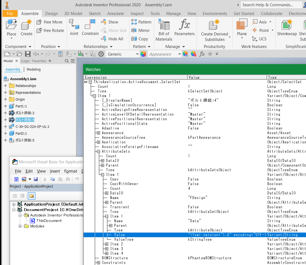Switch to the 3D Model ribbon tab
This screenshot has width=306, height=265.
click(73, 13)
